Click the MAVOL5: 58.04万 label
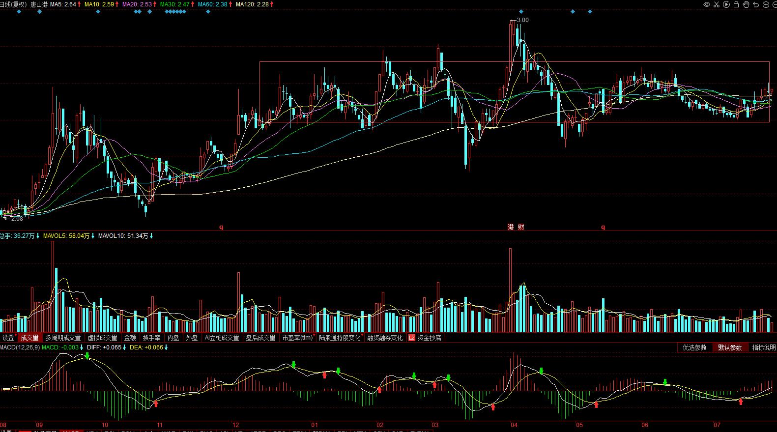The width and height of the screenshot is (777, 432). pyautogui.click(x=66, y=236)
